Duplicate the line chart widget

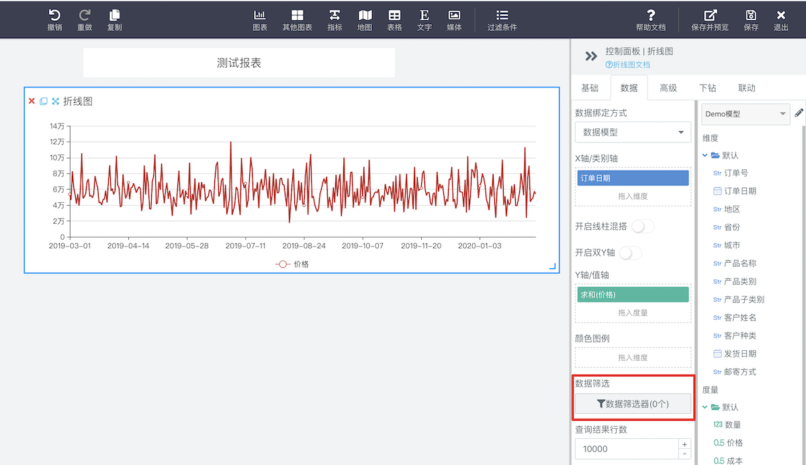pos(44,101)
